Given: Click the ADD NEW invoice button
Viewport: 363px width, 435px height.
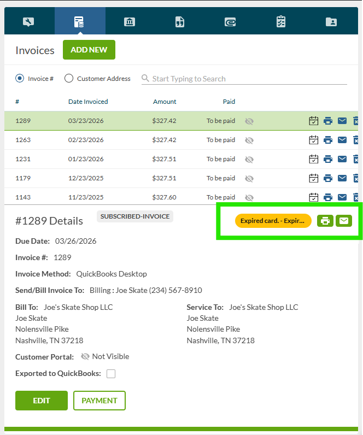Looking at the screenshot, I should tap(89, 50).
